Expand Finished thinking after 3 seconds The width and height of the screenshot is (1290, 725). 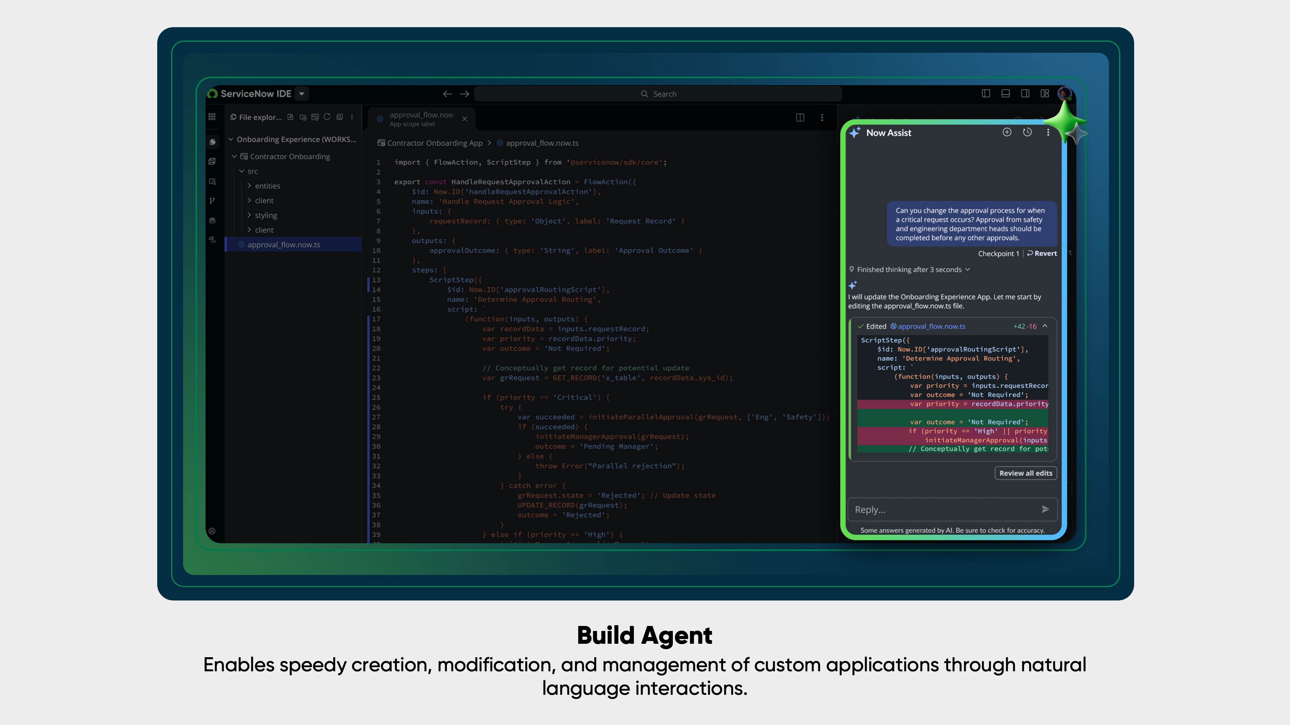coord(909,270)
